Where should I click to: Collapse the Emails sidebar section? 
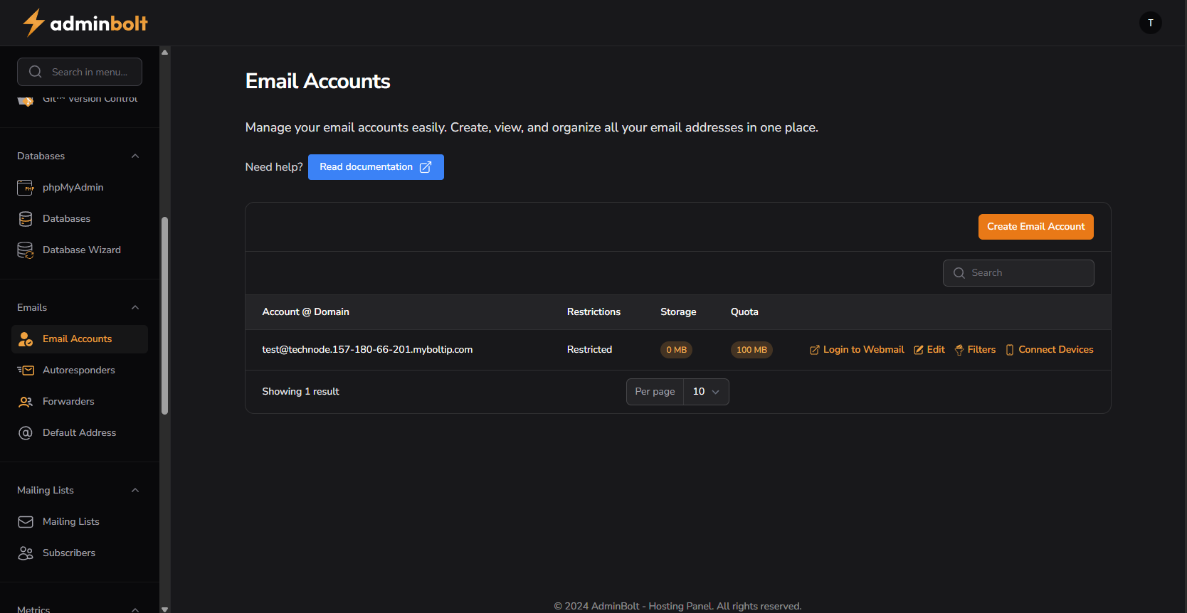pos(135,308)
